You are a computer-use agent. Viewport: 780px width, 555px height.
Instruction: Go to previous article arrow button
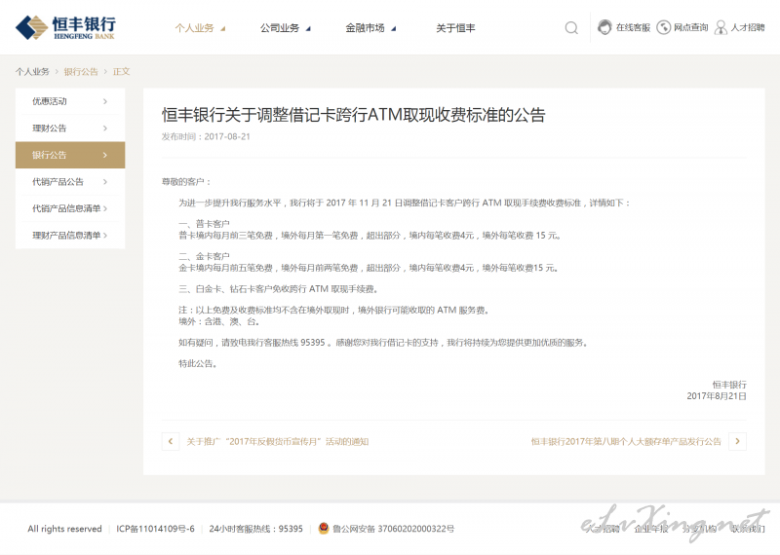(170, 441)
